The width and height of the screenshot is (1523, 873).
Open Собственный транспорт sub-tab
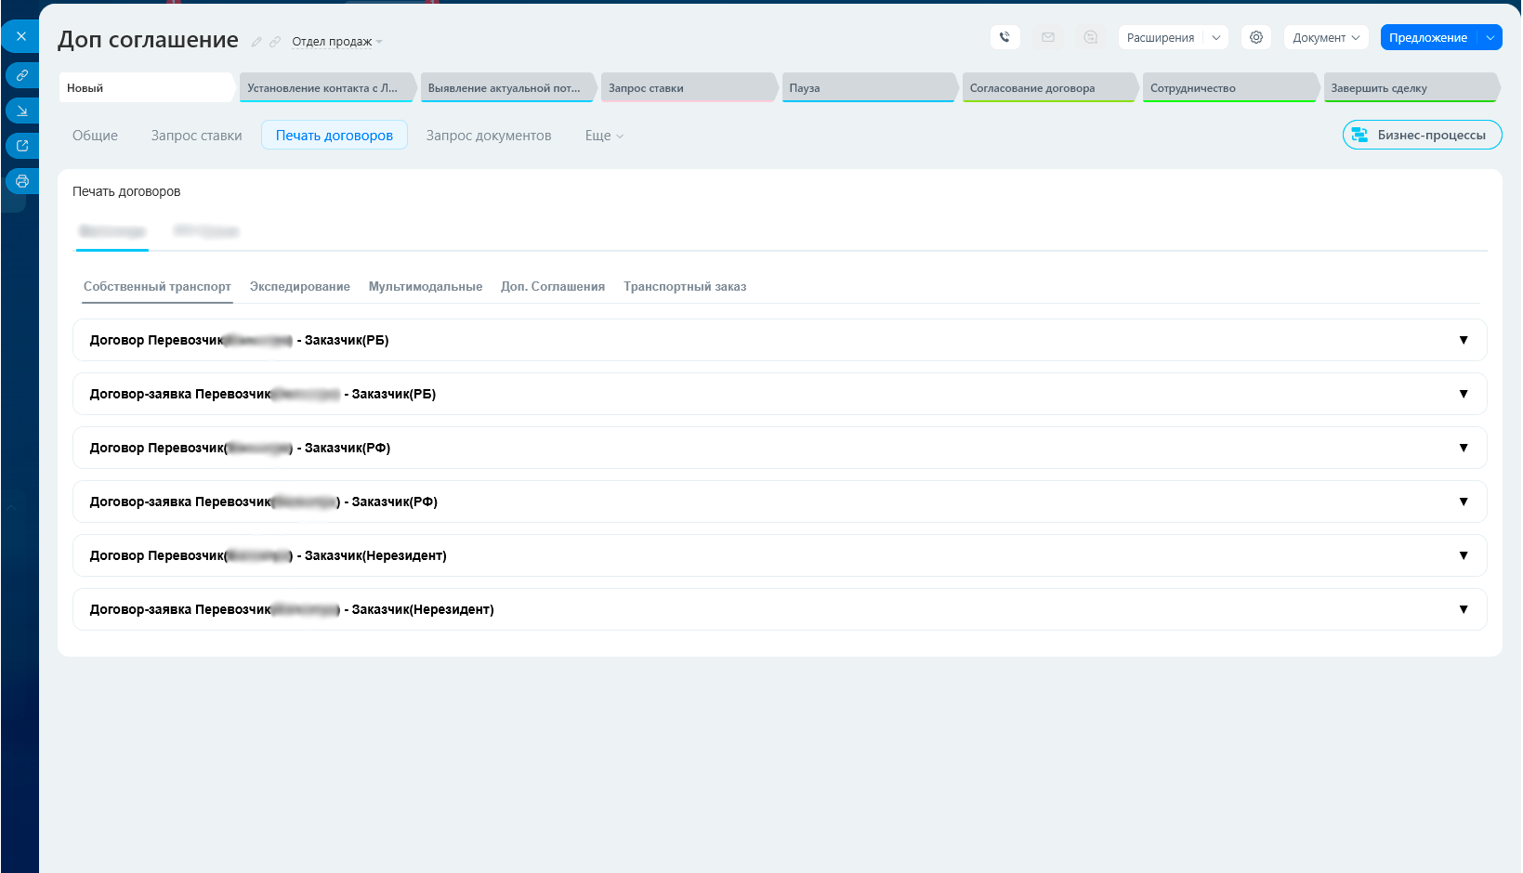point(157,286)
